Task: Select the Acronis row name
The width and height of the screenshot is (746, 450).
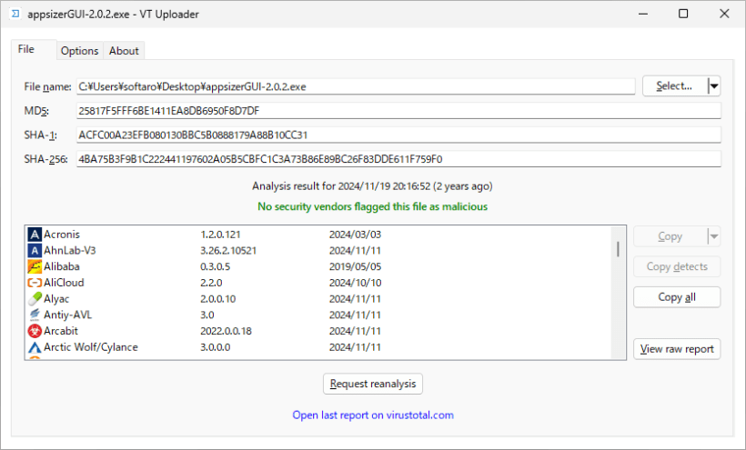Action: pyautogui.click(x=62, y=235)
